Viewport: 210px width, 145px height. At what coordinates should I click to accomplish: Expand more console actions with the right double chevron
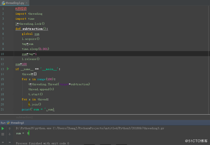pyautogui.click(x=10, y=142)
